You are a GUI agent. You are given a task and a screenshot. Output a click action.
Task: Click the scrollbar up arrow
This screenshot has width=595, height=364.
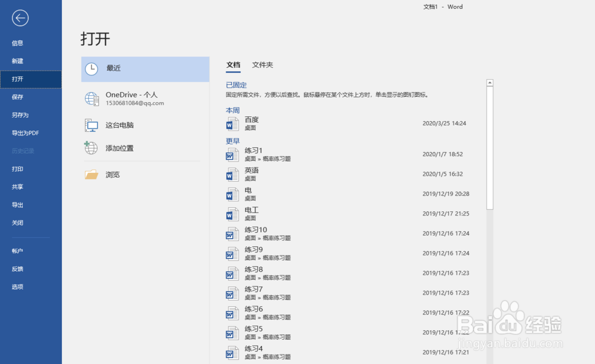[490, 83]
